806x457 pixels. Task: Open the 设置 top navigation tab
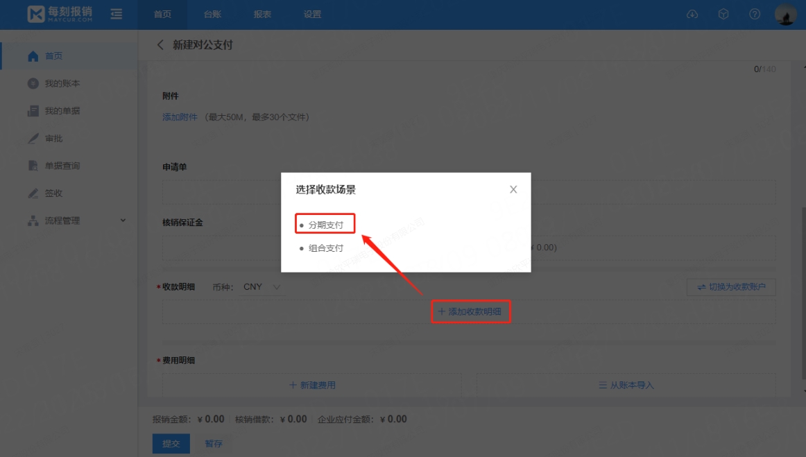[x=312, y=15]
